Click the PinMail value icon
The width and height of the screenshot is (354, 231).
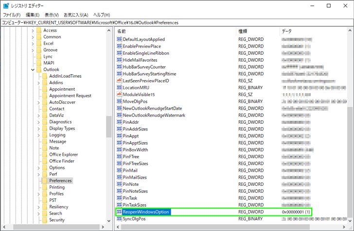point(119,170)
